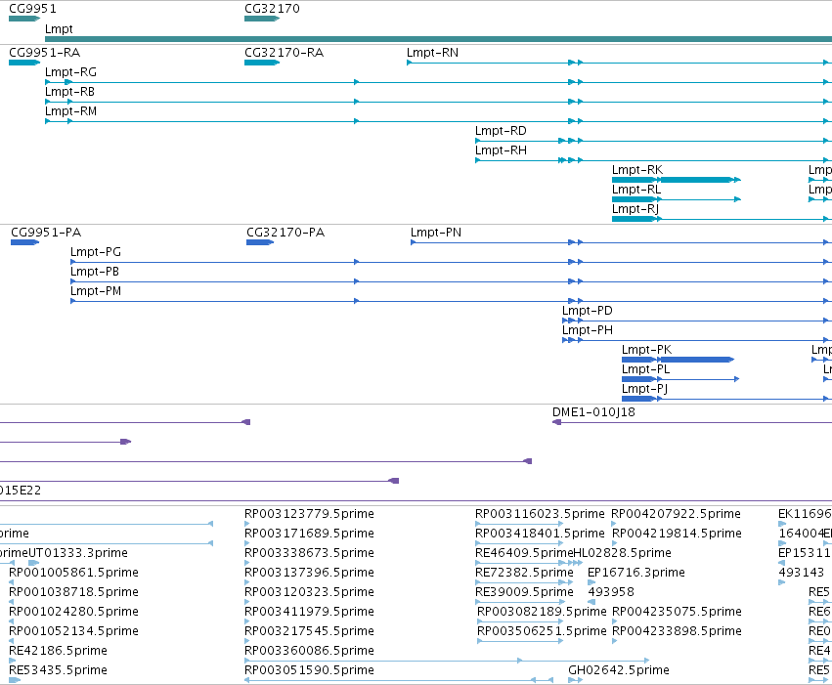The width and height of the screenshot is (832, 685).
Task: Click the Lmpt-RB transcript label
Action: click(x=69, y=92)
